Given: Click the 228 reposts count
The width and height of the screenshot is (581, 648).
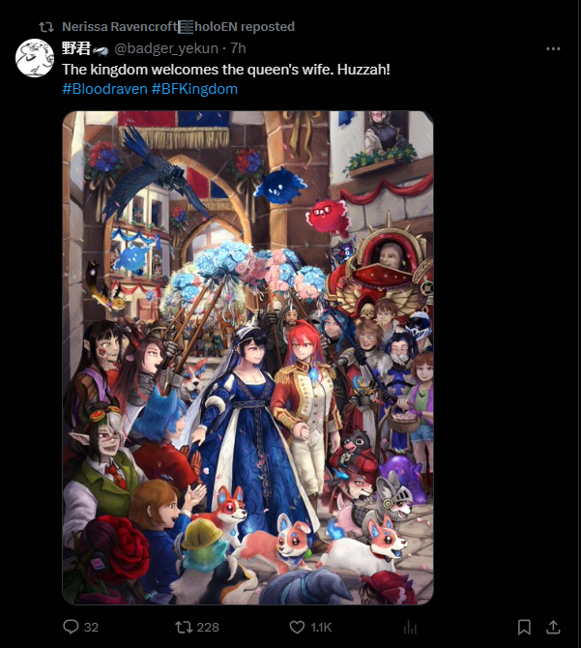Looking at the screenshot, I should point(208,628).
